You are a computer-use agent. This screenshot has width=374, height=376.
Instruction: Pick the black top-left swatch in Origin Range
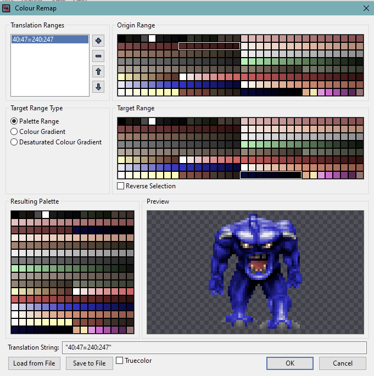coord(121,38)
